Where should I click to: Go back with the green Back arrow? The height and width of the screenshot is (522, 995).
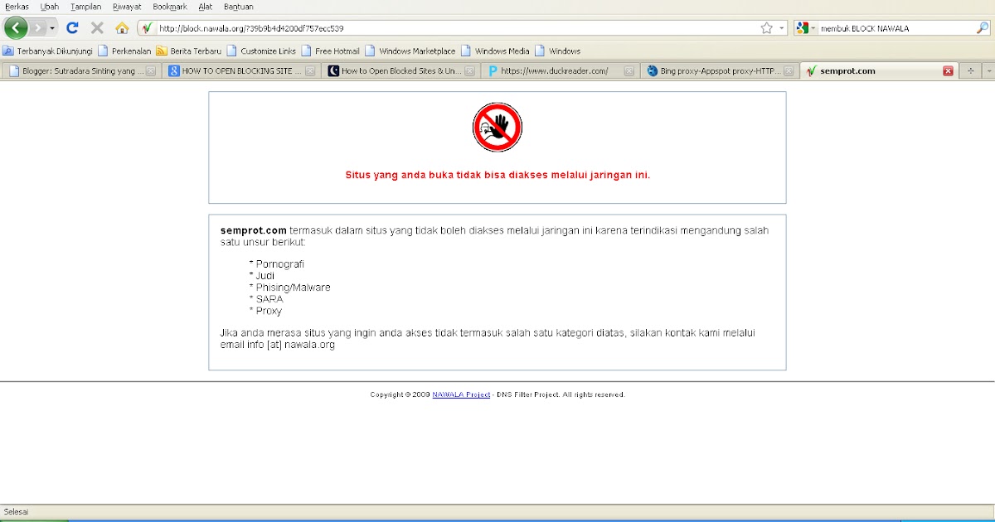(16, 27)
